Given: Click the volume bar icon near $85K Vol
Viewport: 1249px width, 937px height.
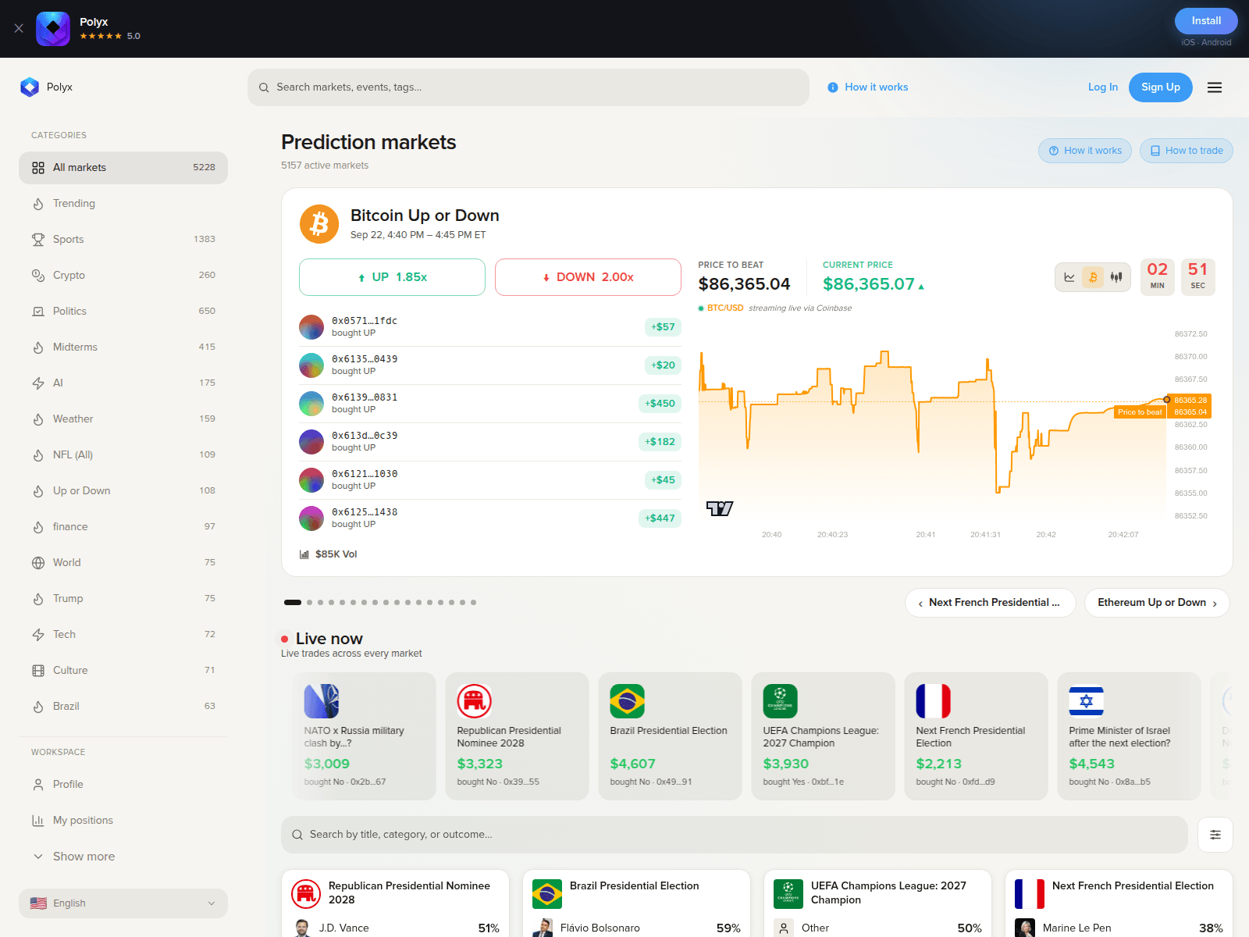Looking at the screenshot, I should point(304,554).
